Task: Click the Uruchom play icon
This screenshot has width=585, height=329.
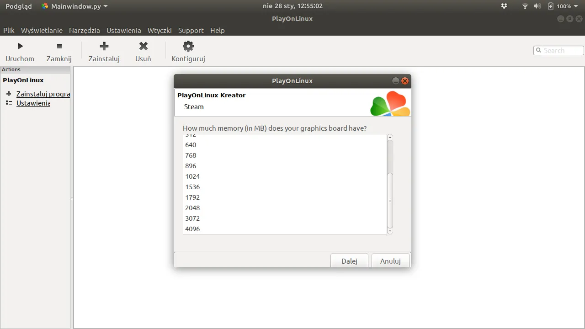Action: coord(20,46)
